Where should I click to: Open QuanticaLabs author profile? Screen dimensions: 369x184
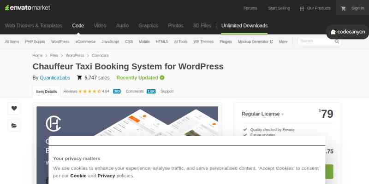[55, 78]
